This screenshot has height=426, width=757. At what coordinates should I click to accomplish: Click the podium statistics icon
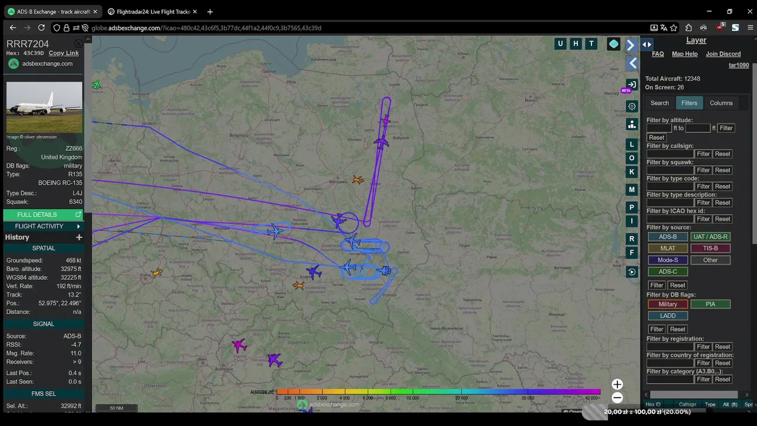click(632, 124)
